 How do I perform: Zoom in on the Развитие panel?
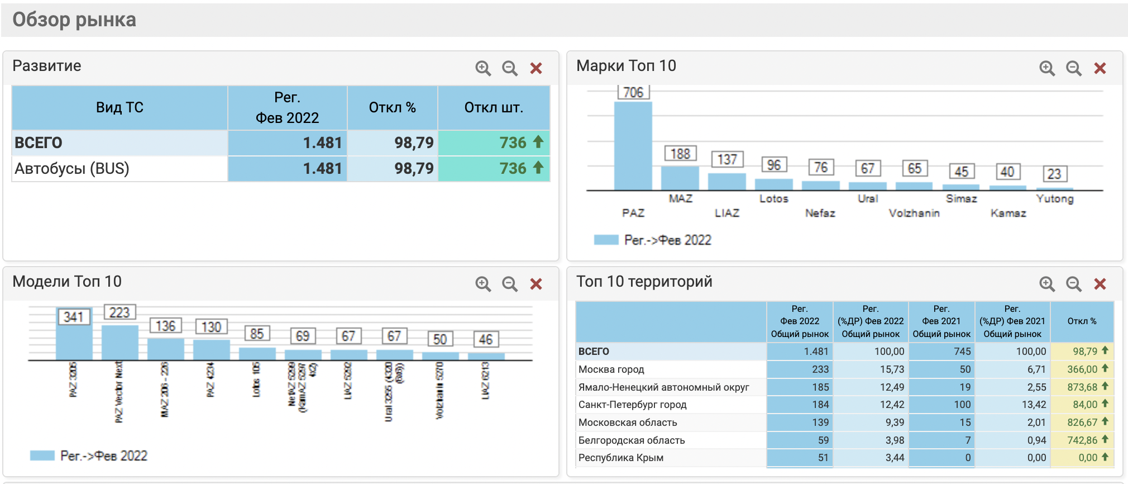(482, 68)
